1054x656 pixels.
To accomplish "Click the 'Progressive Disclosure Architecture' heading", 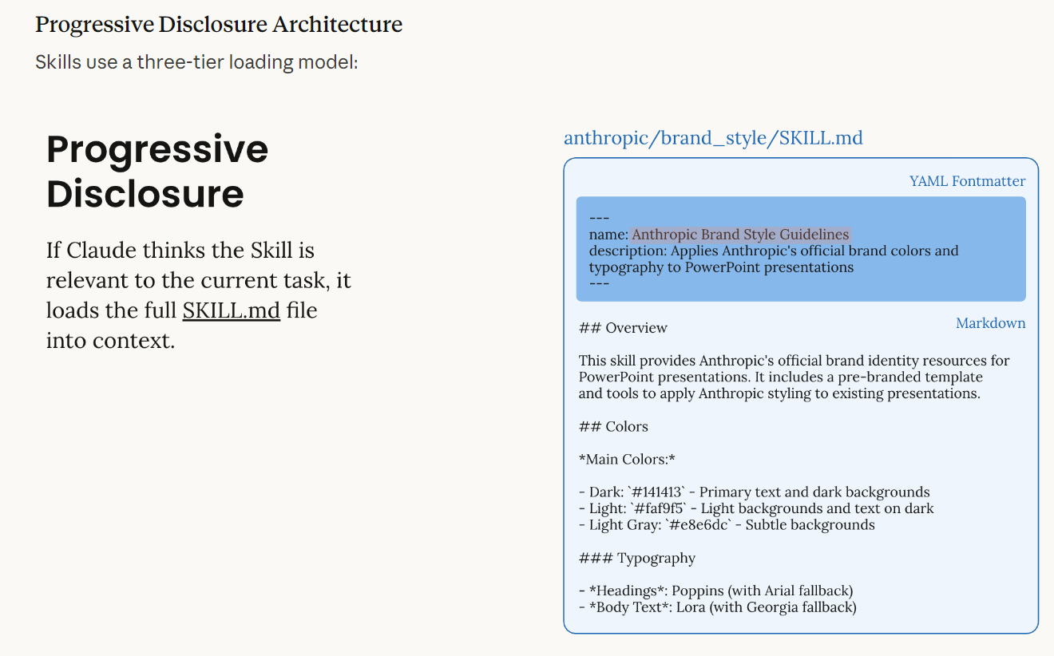I will (x=219, y=25).
